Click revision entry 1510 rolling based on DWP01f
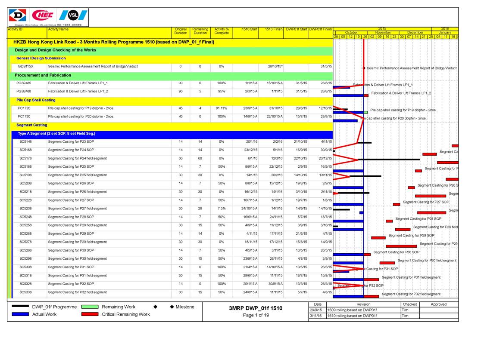484x341 pixels. click(352, 316)
